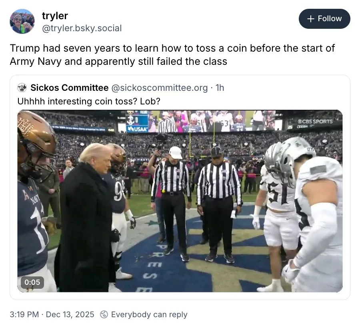Click the reply-permission globe icon
356x324 pixels.
[104, 314]
